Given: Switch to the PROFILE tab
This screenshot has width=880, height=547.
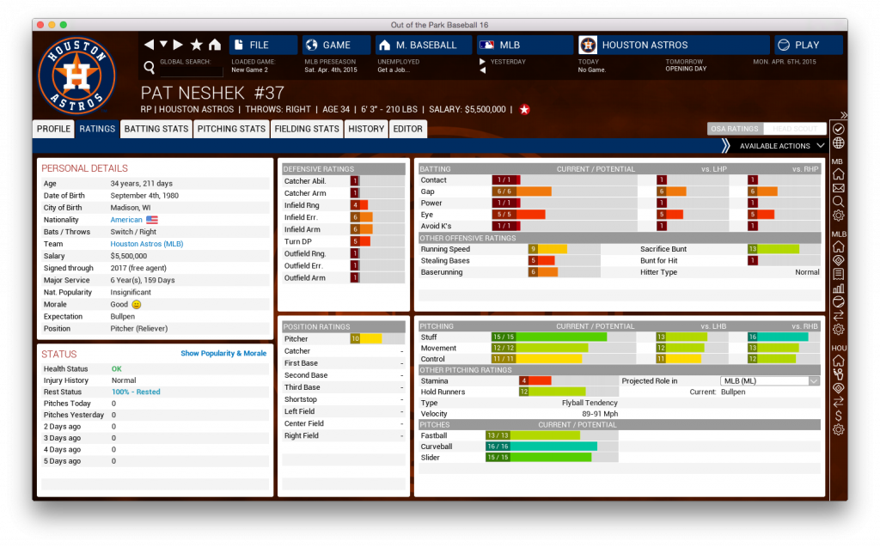Looking at the screenshot, I should 53,129.
